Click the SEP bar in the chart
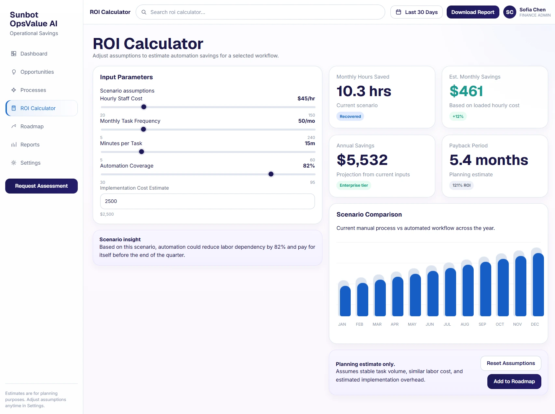The image size is (555, 414). point(486,289)
